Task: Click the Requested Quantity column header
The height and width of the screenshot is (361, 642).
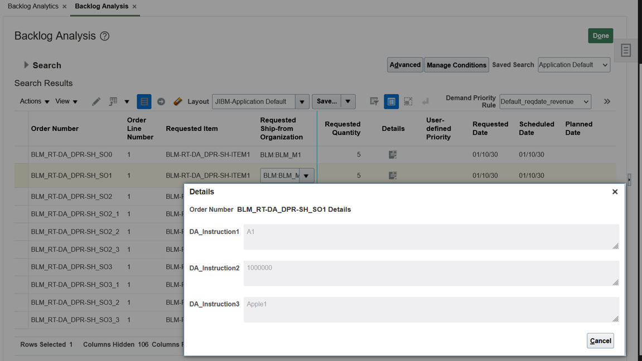Action: [x=342, y=128]
